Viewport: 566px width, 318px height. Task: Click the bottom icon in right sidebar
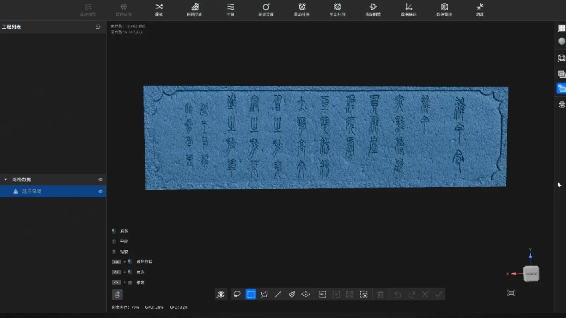click(x=562, y=105)
